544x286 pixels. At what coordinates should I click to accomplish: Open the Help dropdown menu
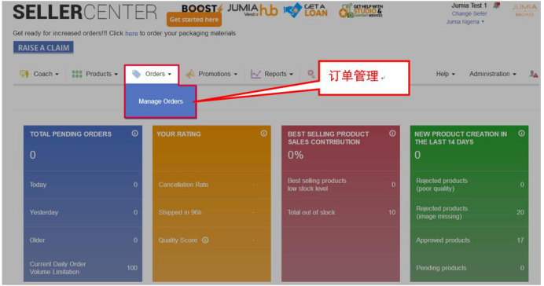446,74
